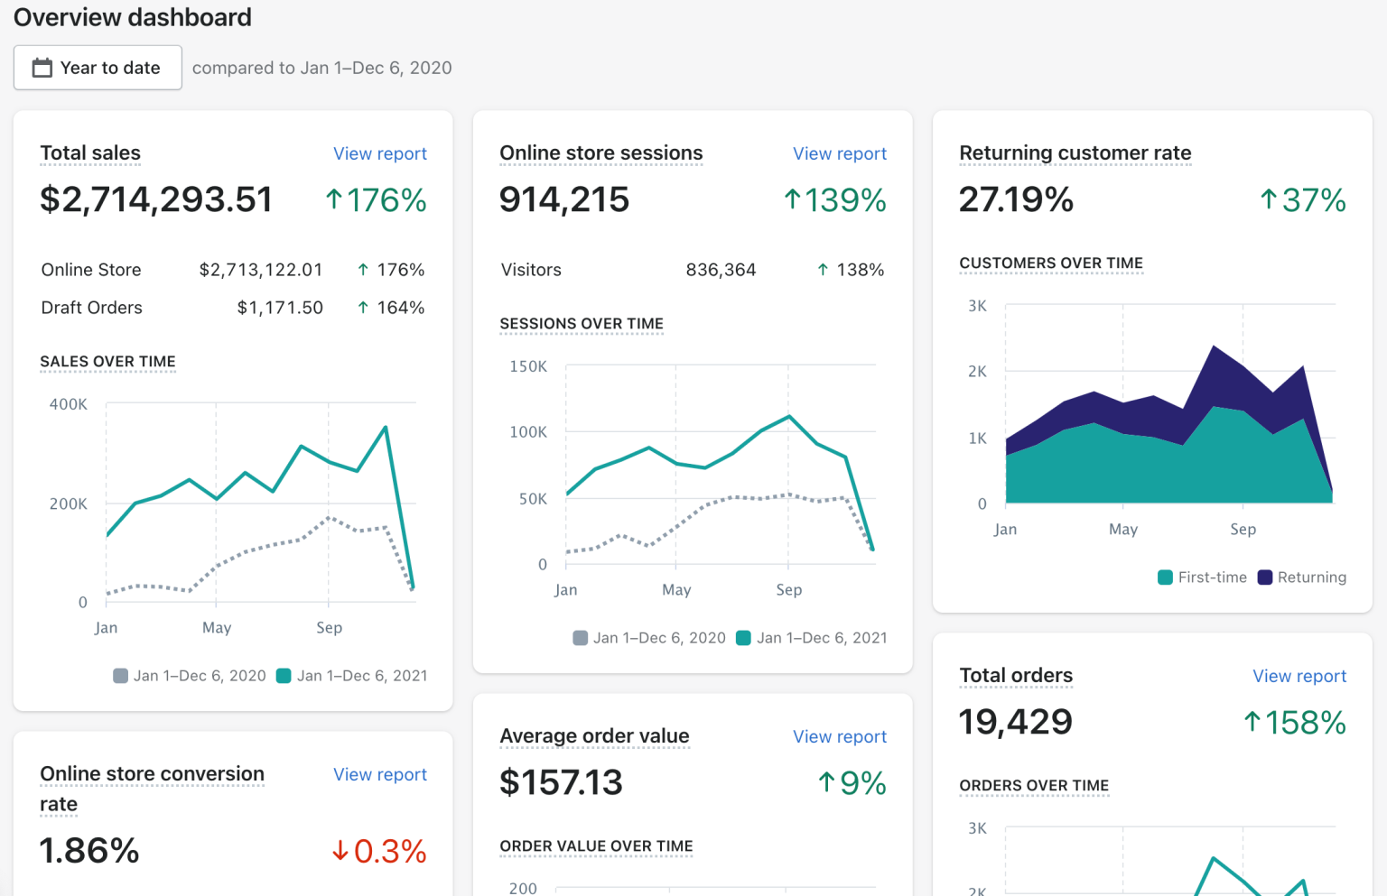Click the teal First-time legend swatch
The image size is (1387, 896).
point(1166,577)
